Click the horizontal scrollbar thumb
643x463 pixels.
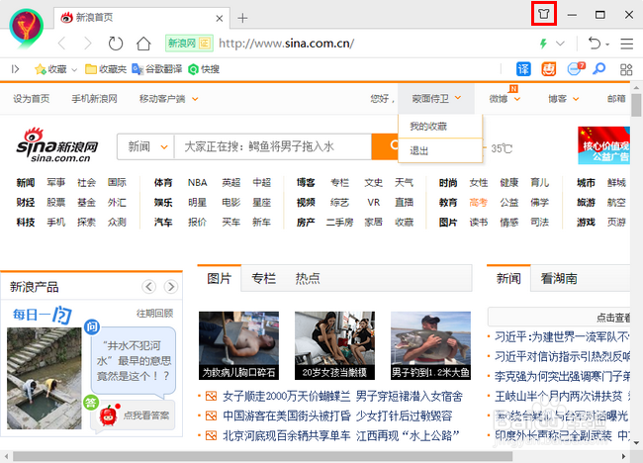(262, 456)
